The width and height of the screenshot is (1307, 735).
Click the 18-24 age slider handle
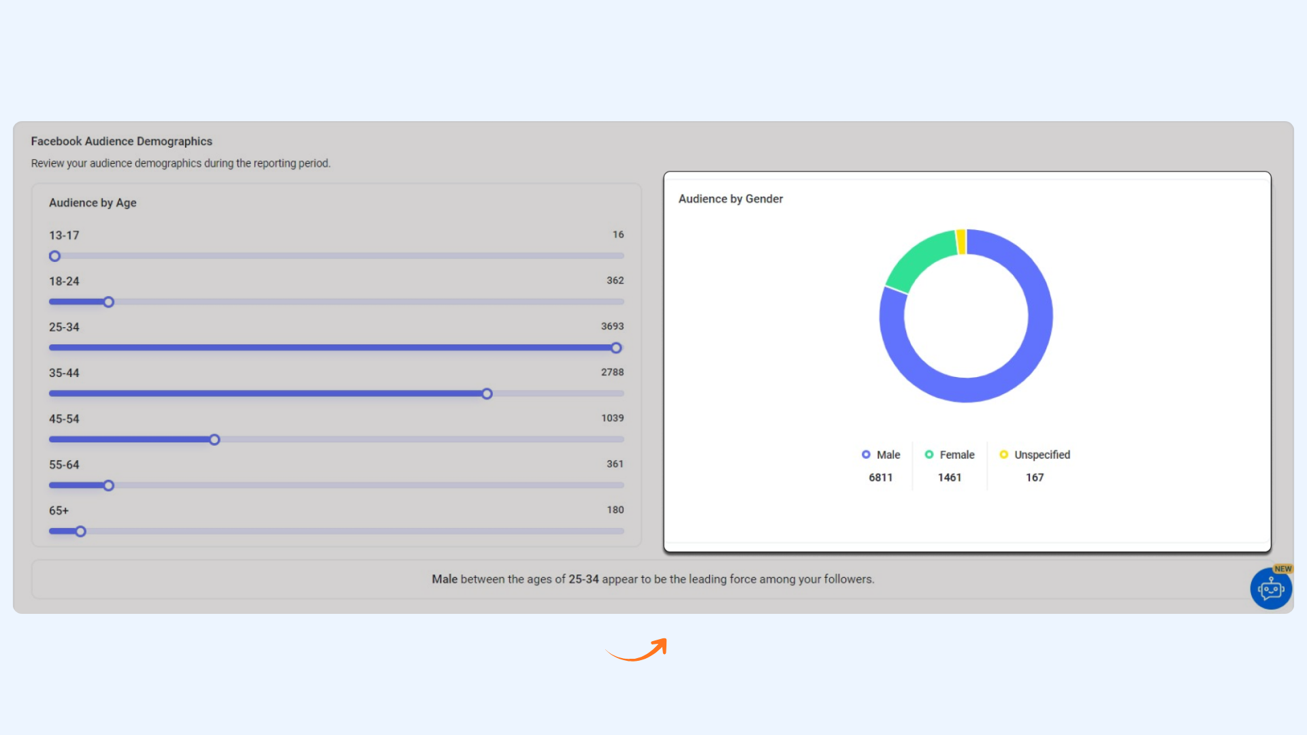109,302
